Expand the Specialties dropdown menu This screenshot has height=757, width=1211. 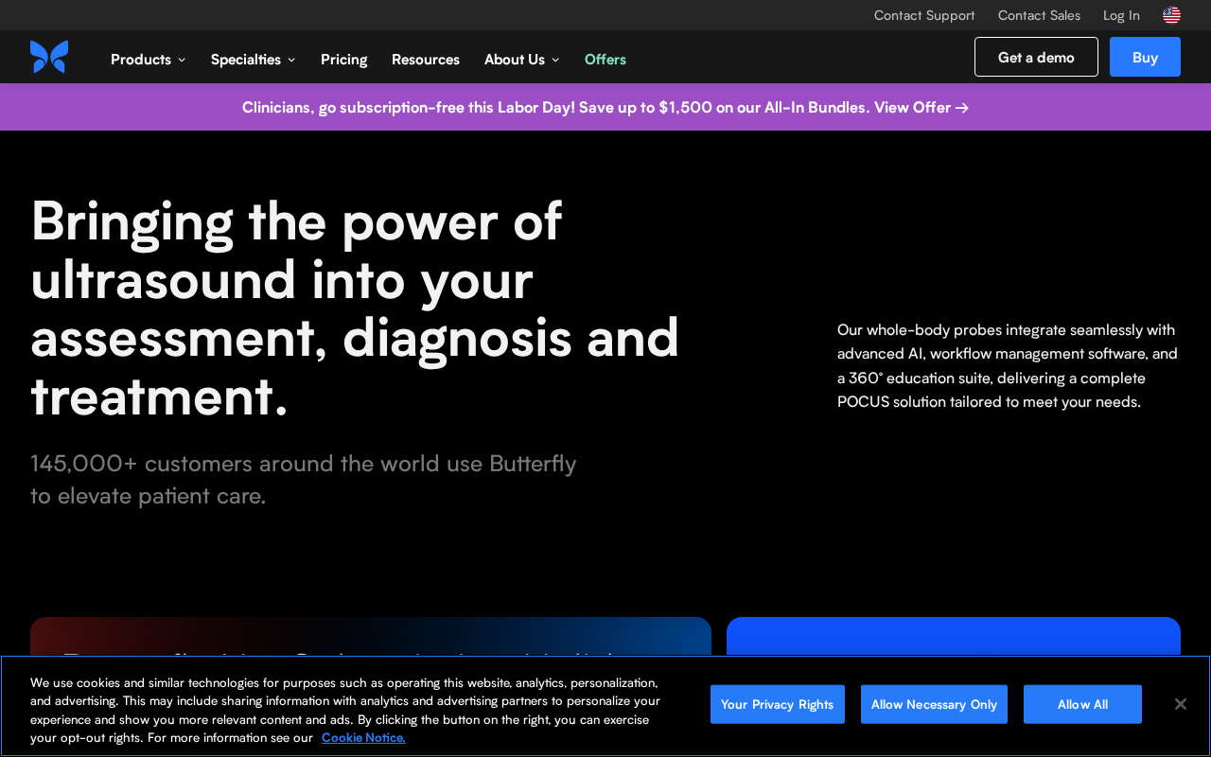tap(253, 60)
